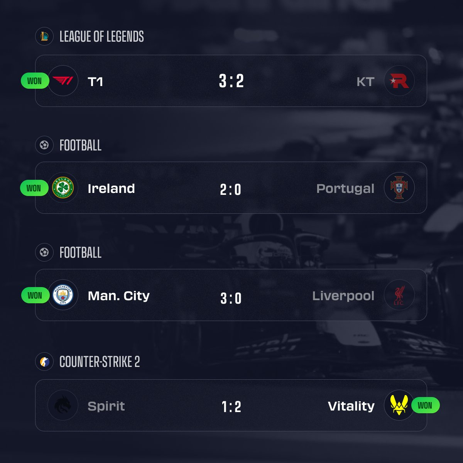
Task: Click the Vitality bee logo
Action: pyautogui.click(x=399, y=406)
